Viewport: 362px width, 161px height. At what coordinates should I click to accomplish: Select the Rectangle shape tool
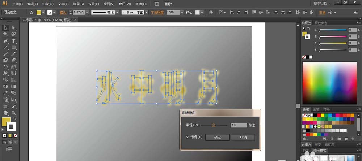13,47
